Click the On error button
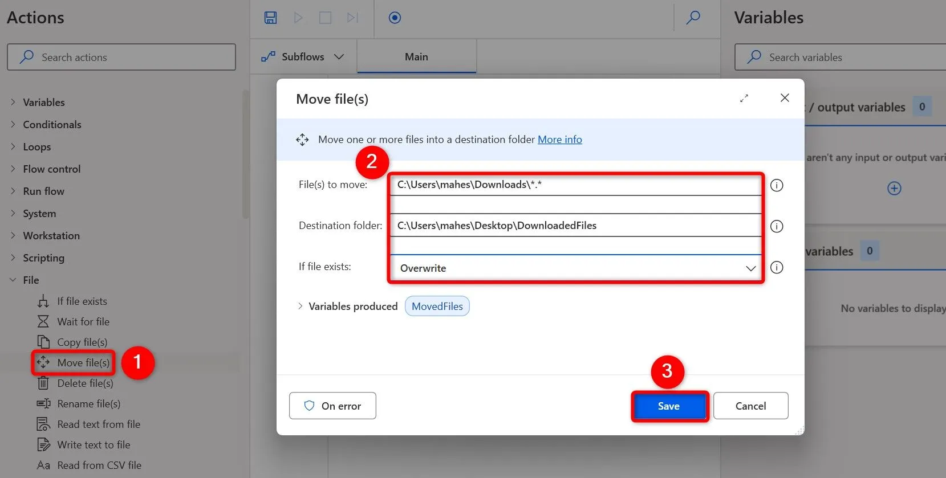946x478 pixels. point(332,406)
